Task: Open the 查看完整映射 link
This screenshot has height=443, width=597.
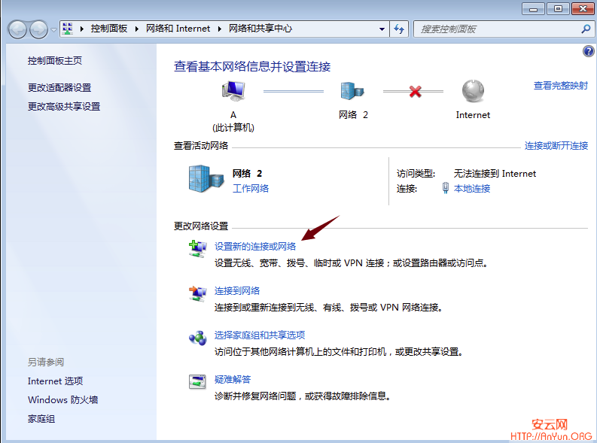Action: pyautogui.click(x=560, y=86)
